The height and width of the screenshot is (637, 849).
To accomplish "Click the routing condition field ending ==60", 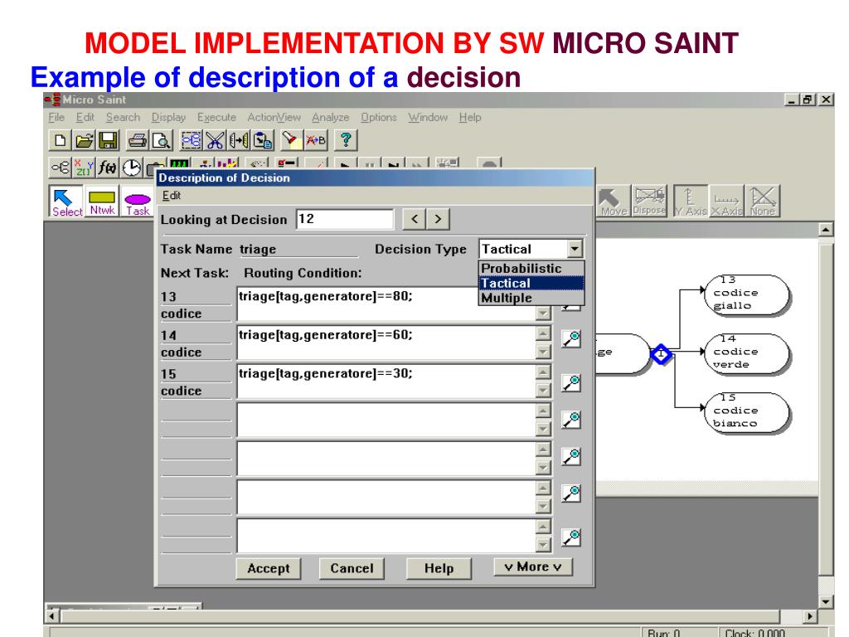I will [x=386, y=343].
